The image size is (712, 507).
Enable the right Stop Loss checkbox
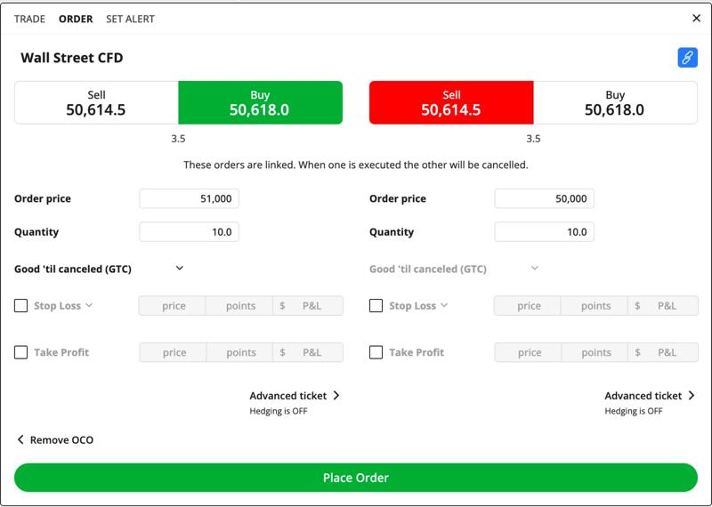(x=376, y=305)
